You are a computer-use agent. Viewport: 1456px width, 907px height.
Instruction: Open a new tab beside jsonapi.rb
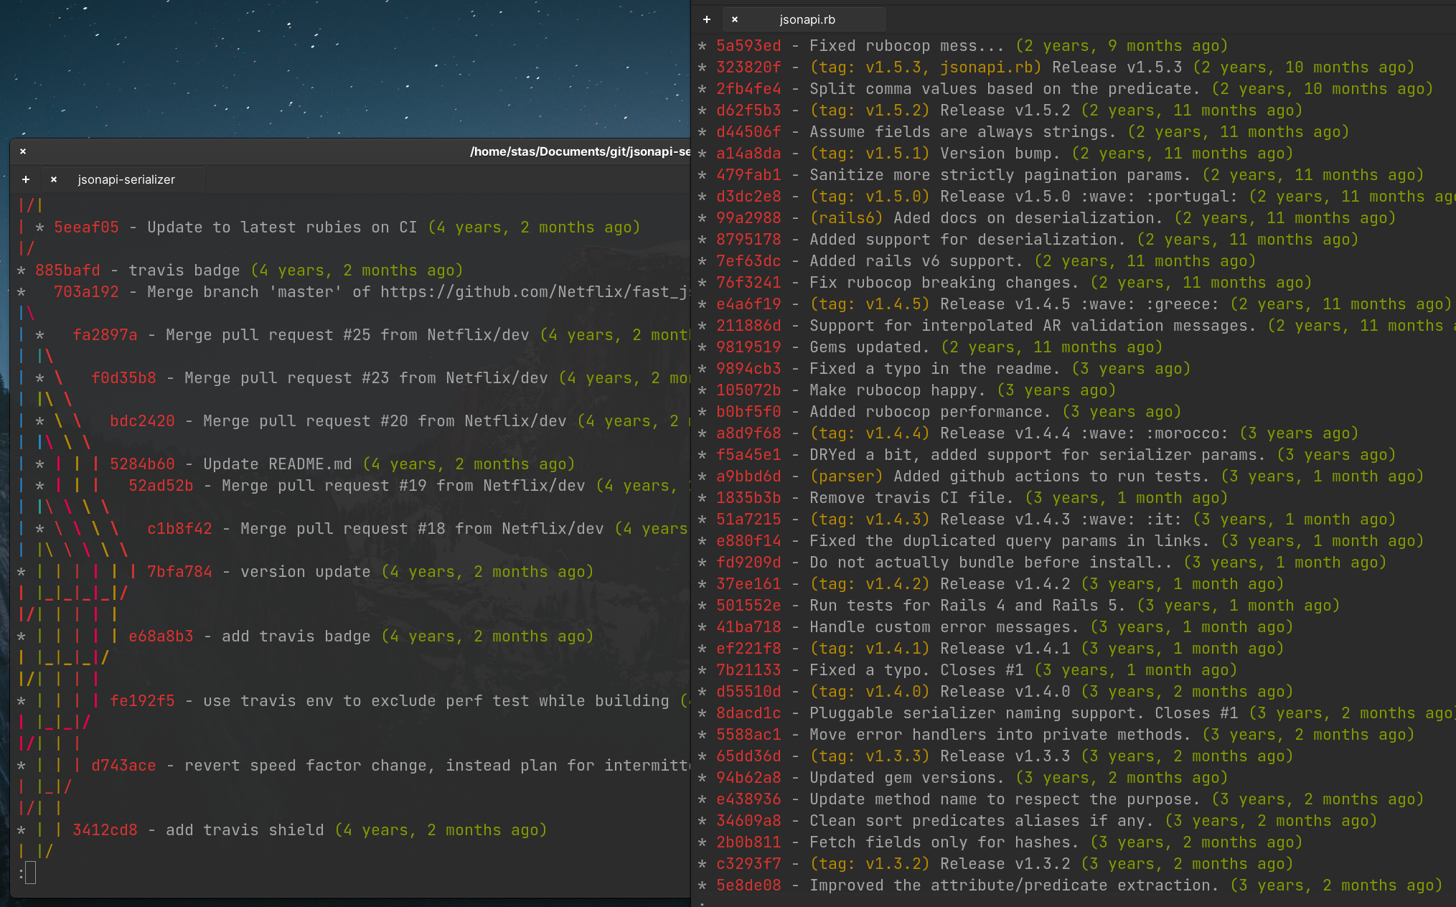707,19
